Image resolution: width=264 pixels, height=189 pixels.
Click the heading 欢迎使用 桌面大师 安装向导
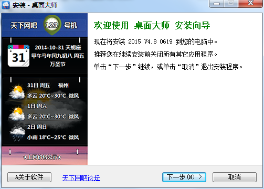click(x=152, y=26)
